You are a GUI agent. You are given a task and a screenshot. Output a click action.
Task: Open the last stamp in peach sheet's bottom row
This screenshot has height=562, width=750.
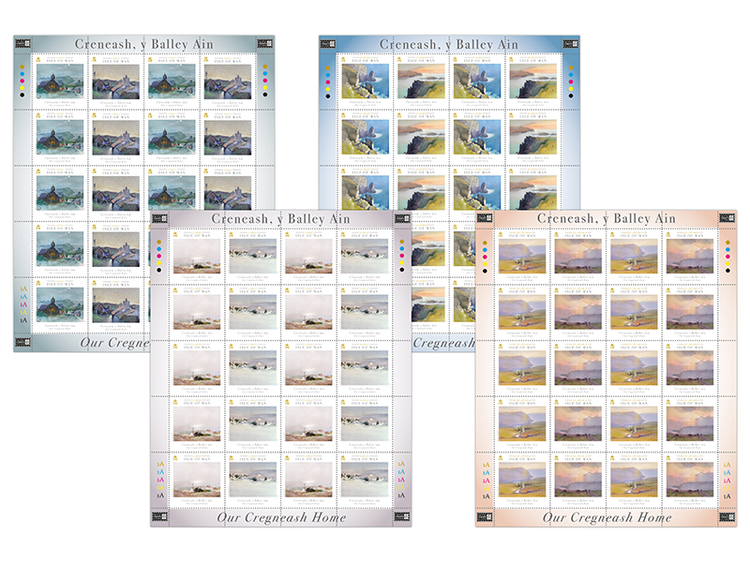pos(690,480)
